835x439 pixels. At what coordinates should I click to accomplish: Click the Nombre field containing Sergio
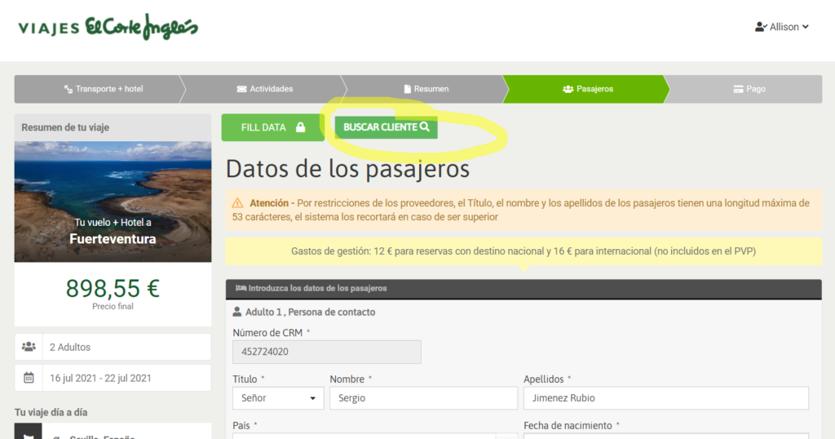[423, 398]
